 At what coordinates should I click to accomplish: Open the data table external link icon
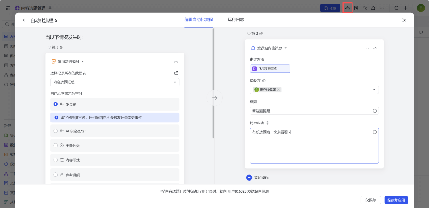coord(176,73)
